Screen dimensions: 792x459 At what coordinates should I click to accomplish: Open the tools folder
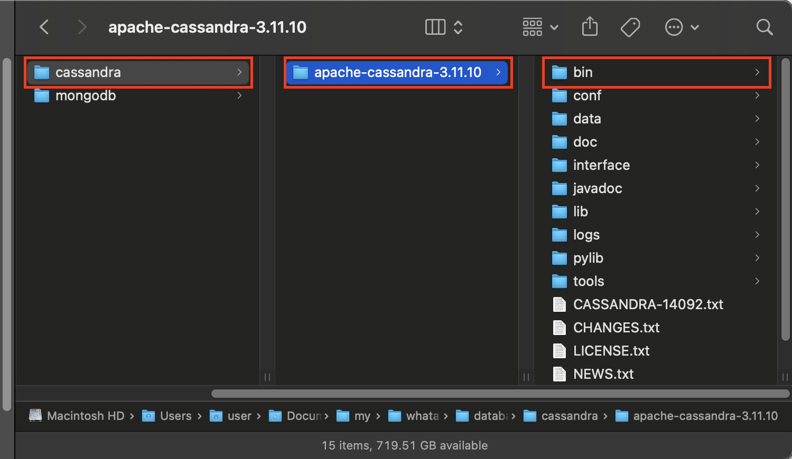pyautogui.click(x=656, y=281)
